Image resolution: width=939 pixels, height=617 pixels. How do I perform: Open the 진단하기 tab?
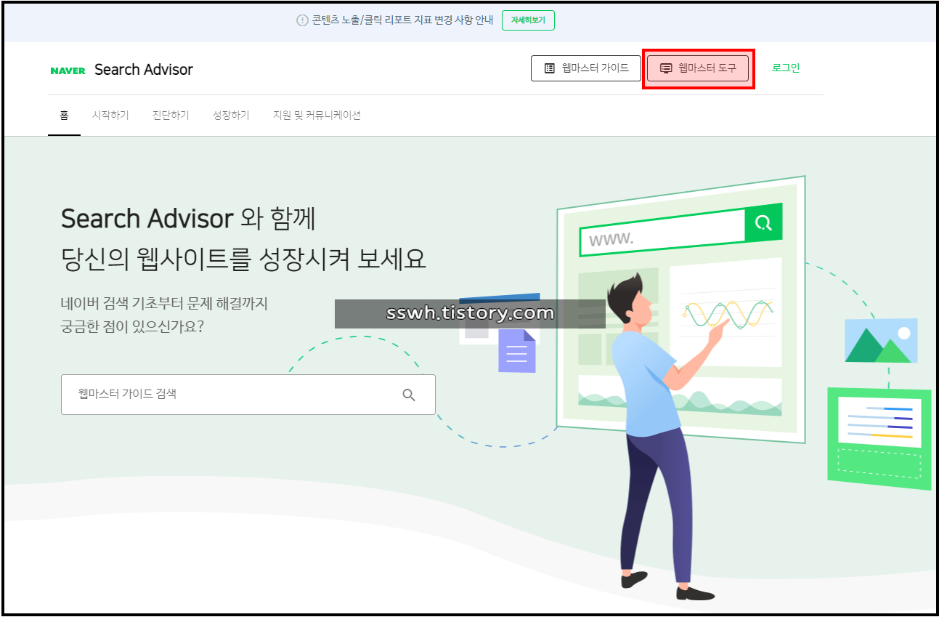coord(170,115)
